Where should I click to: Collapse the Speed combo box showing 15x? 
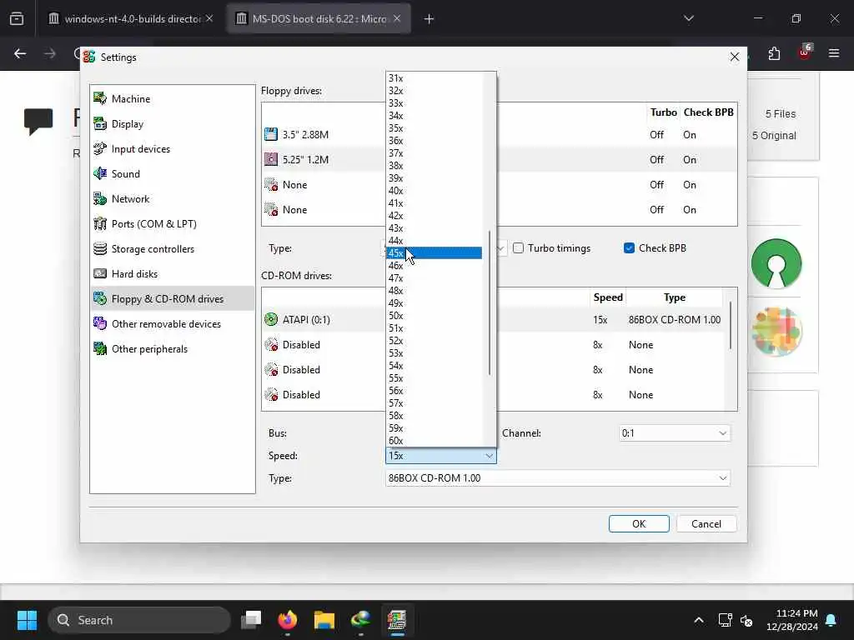point(440,456)
